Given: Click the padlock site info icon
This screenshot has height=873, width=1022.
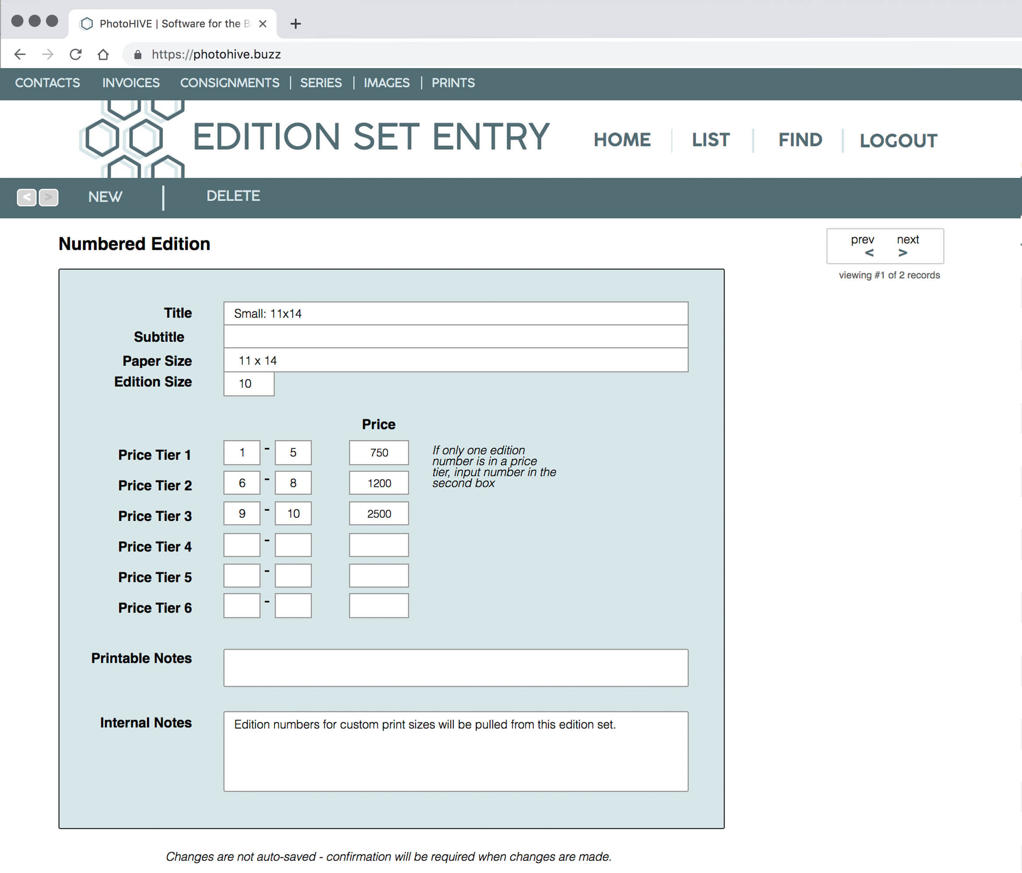Looking at the screenshot, I should click(x=138, y=54).
